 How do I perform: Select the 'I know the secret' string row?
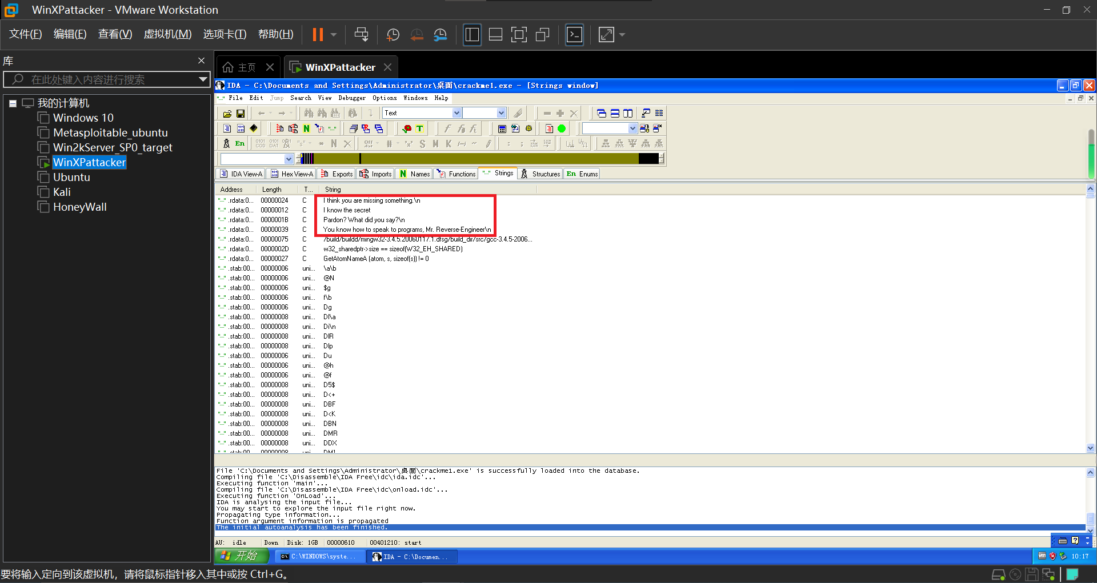pos(347,210)
